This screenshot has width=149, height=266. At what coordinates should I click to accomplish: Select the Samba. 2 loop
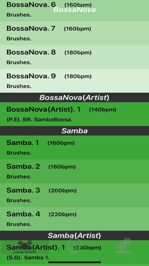[x=74, y=171]
